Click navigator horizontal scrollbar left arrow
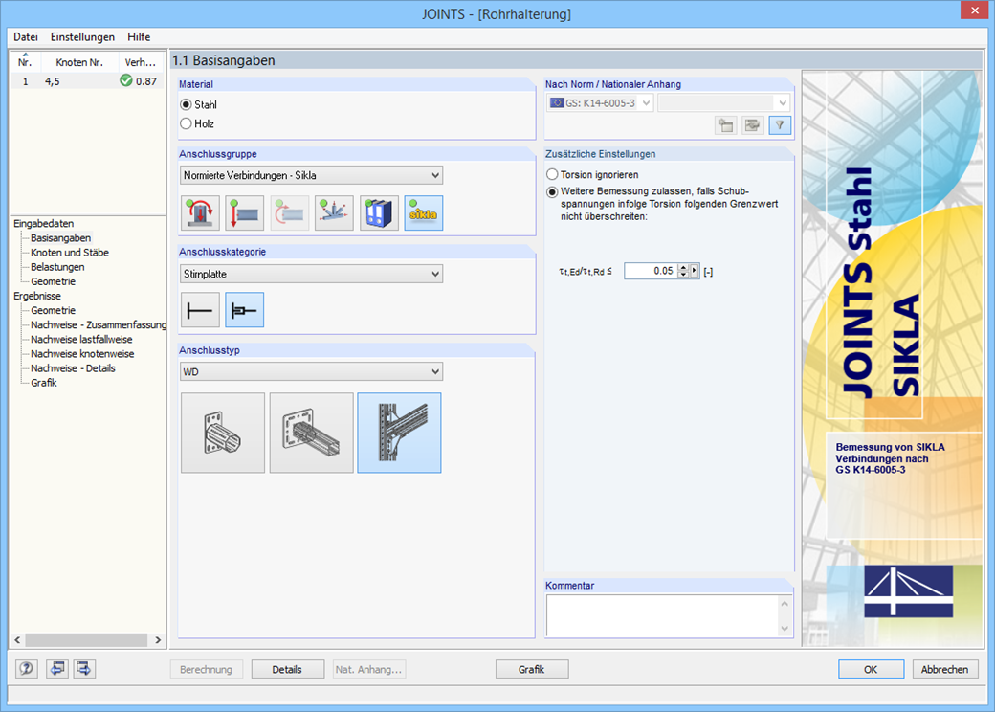Viewport: 995px width, 712px height. point(18,639)
